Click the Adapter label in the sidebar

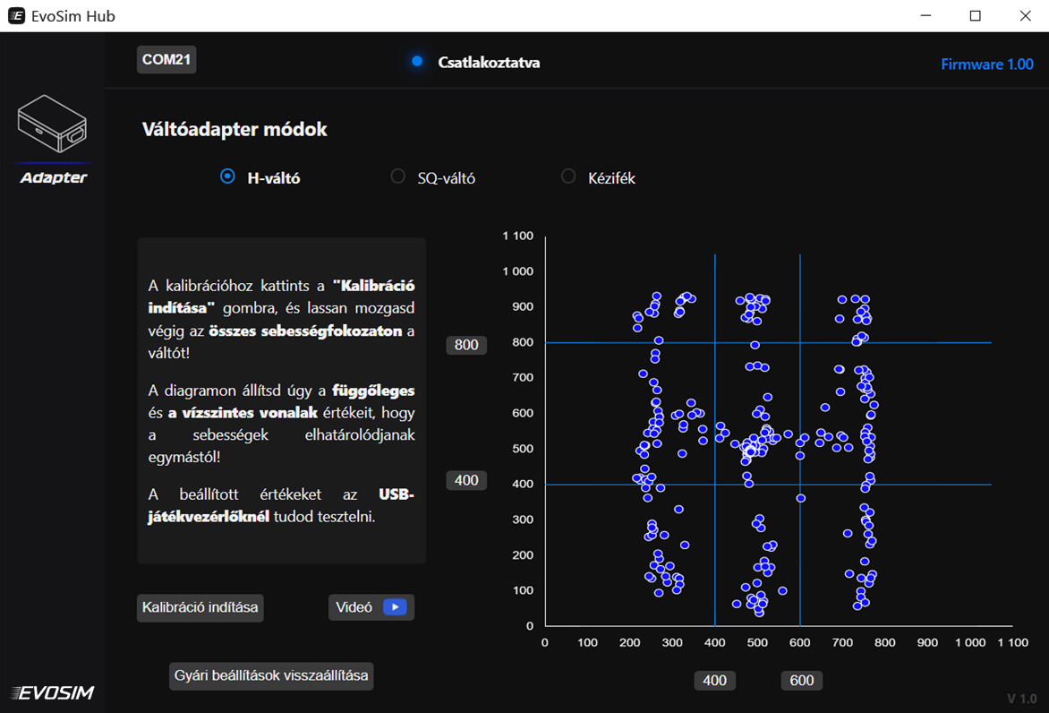[54, 177]
